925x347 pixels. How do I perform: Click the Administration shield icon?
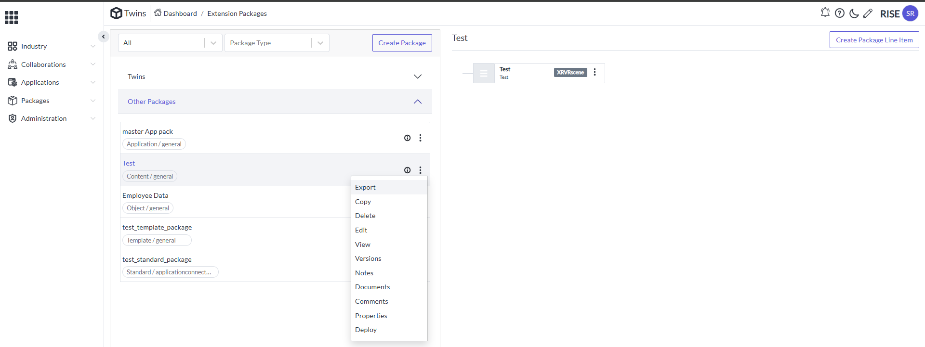tap(13, 118)
